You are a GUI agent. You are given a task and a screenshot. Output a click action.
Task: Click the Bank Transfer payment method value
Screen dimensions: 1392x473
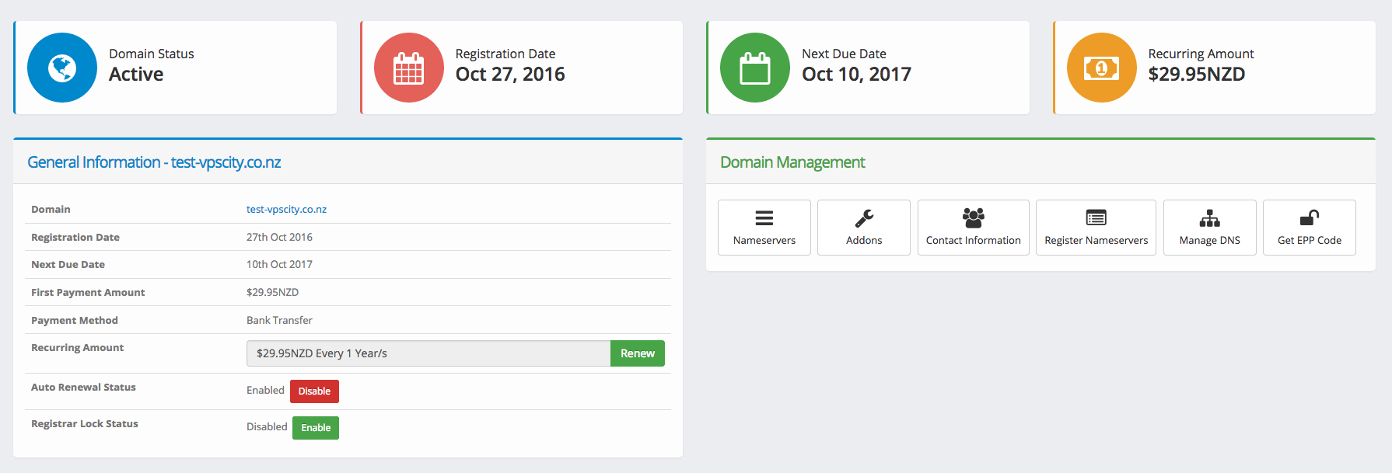click(x=279, y=320)
